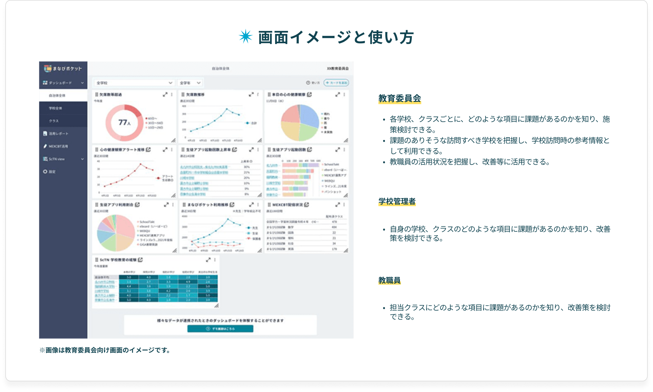653x392 pixels.
Task: Open the クラス sidebar item
Action: click(x=63, y=121)
